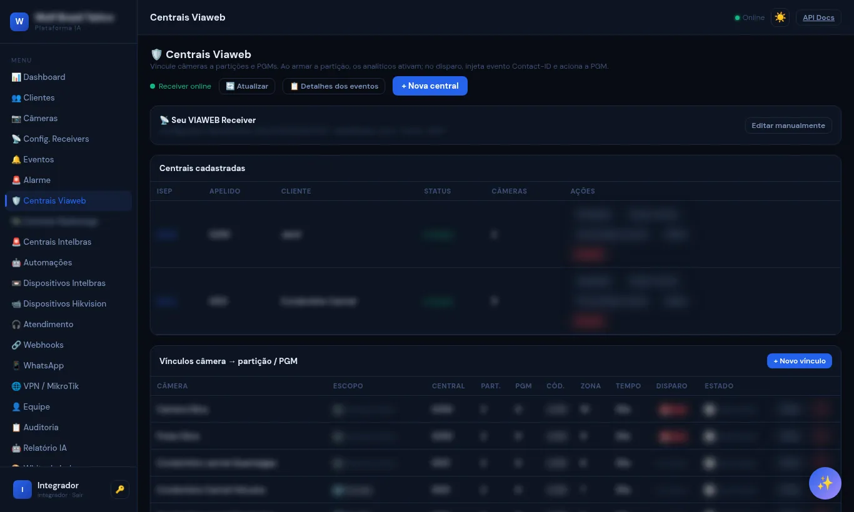Click the Sair link under Integrador
Screen dimensions: 854x512
pos(77,495)
